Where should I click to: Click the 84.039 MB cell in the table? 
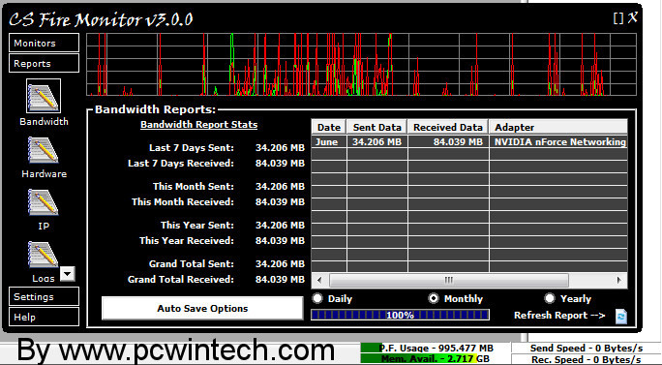pyautogui.click(x=448, y=142)
